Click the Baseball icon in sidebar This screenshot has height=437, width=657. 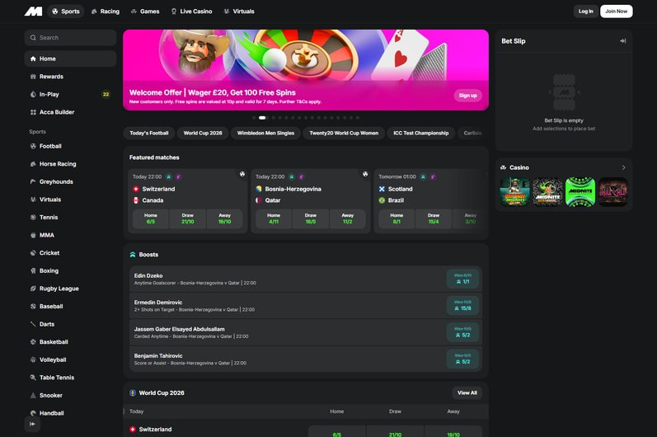33,306
